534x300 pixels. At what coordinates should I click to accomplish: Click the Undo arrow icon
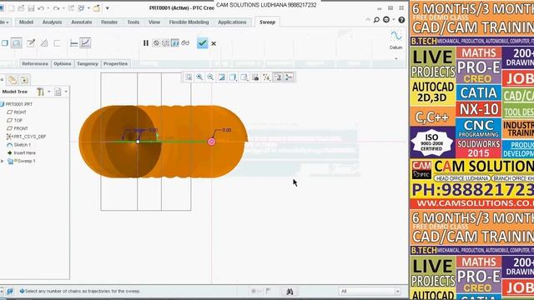[x=41, y=8]
